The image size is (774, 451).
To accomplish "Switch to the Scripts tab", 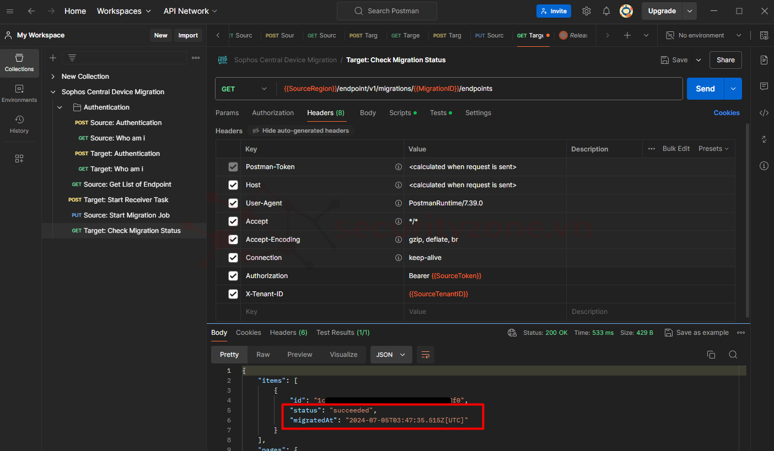I will point(402,113).
